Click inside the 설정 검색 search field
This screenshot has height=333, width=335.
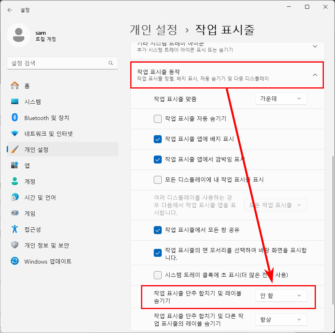(62, 63)
